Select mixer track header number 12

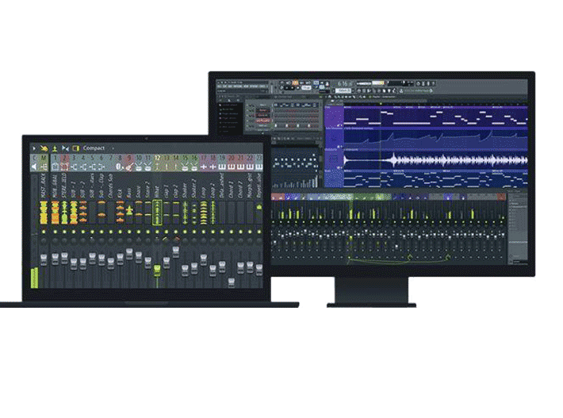(158, 159)
